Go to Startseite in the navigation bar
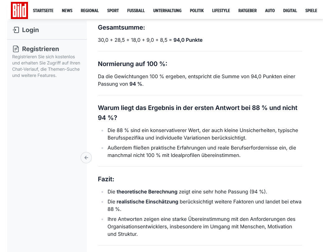Image resolution: width=323 pixels, height=252 pixels. tap(43, 11)
